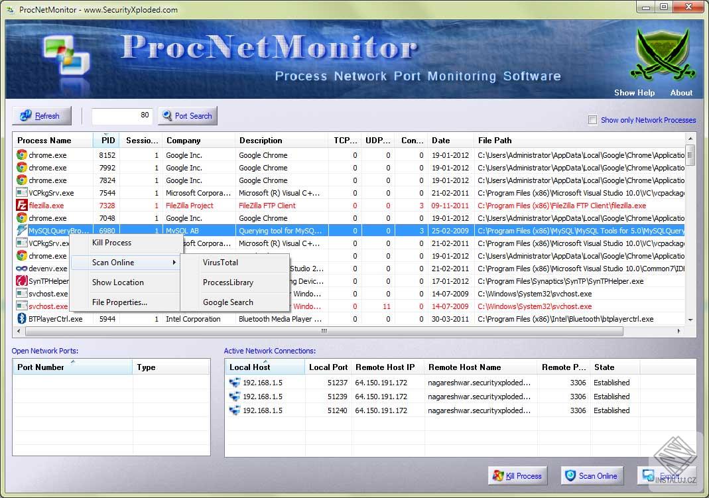709x498 pixels.
Task: Click the devenv.exe Visual Studio icon
Action: click(22, 269)
